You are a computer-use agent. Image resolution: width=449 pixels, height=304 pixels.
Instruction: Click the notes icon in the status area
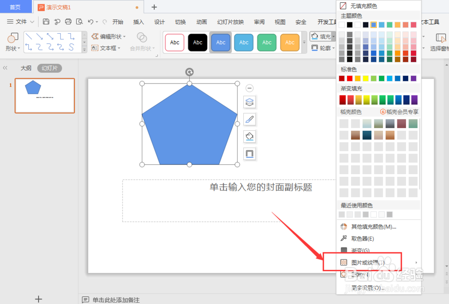pos(85,300)
